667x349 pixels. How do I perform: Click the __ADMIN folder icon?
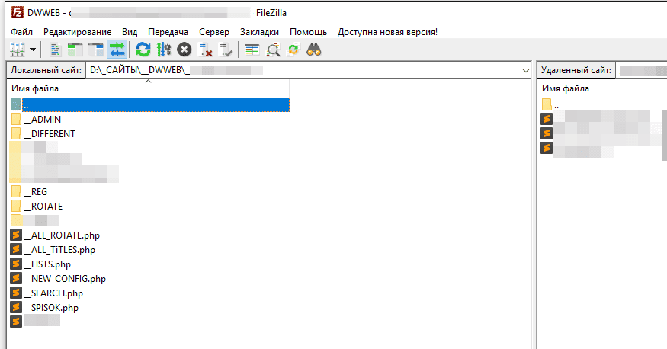click(x=16, y=120)
